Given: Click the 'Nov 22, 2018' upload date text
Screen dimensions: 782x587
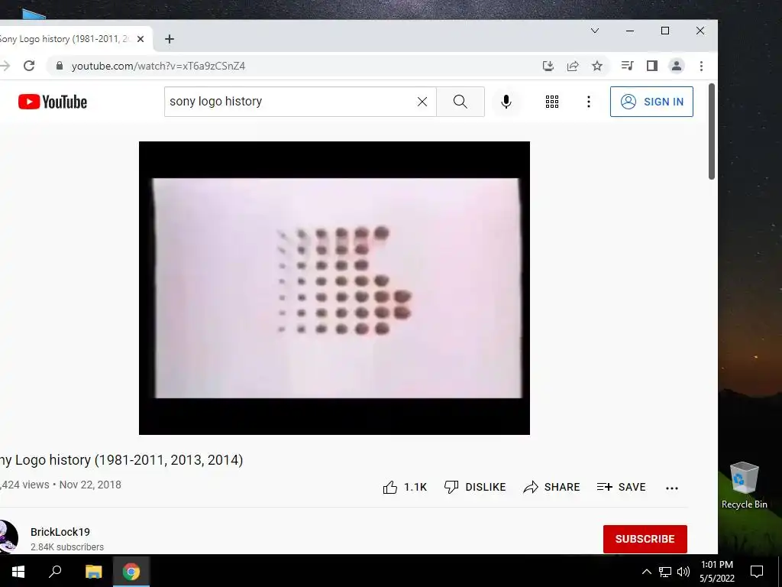Looking at the screenshot, I should (x=90, y=485).
